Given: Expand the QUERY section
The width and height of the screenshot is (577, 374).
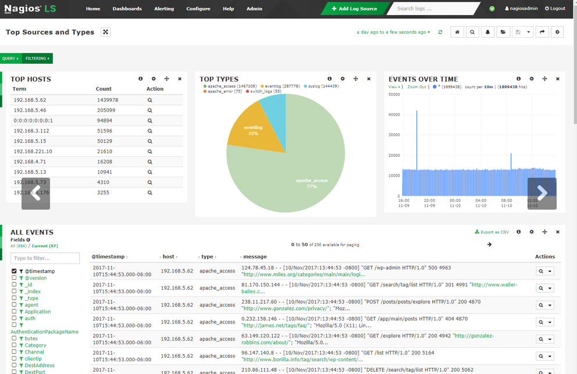Looking at the screenshot, I should (x=10, y=58).
